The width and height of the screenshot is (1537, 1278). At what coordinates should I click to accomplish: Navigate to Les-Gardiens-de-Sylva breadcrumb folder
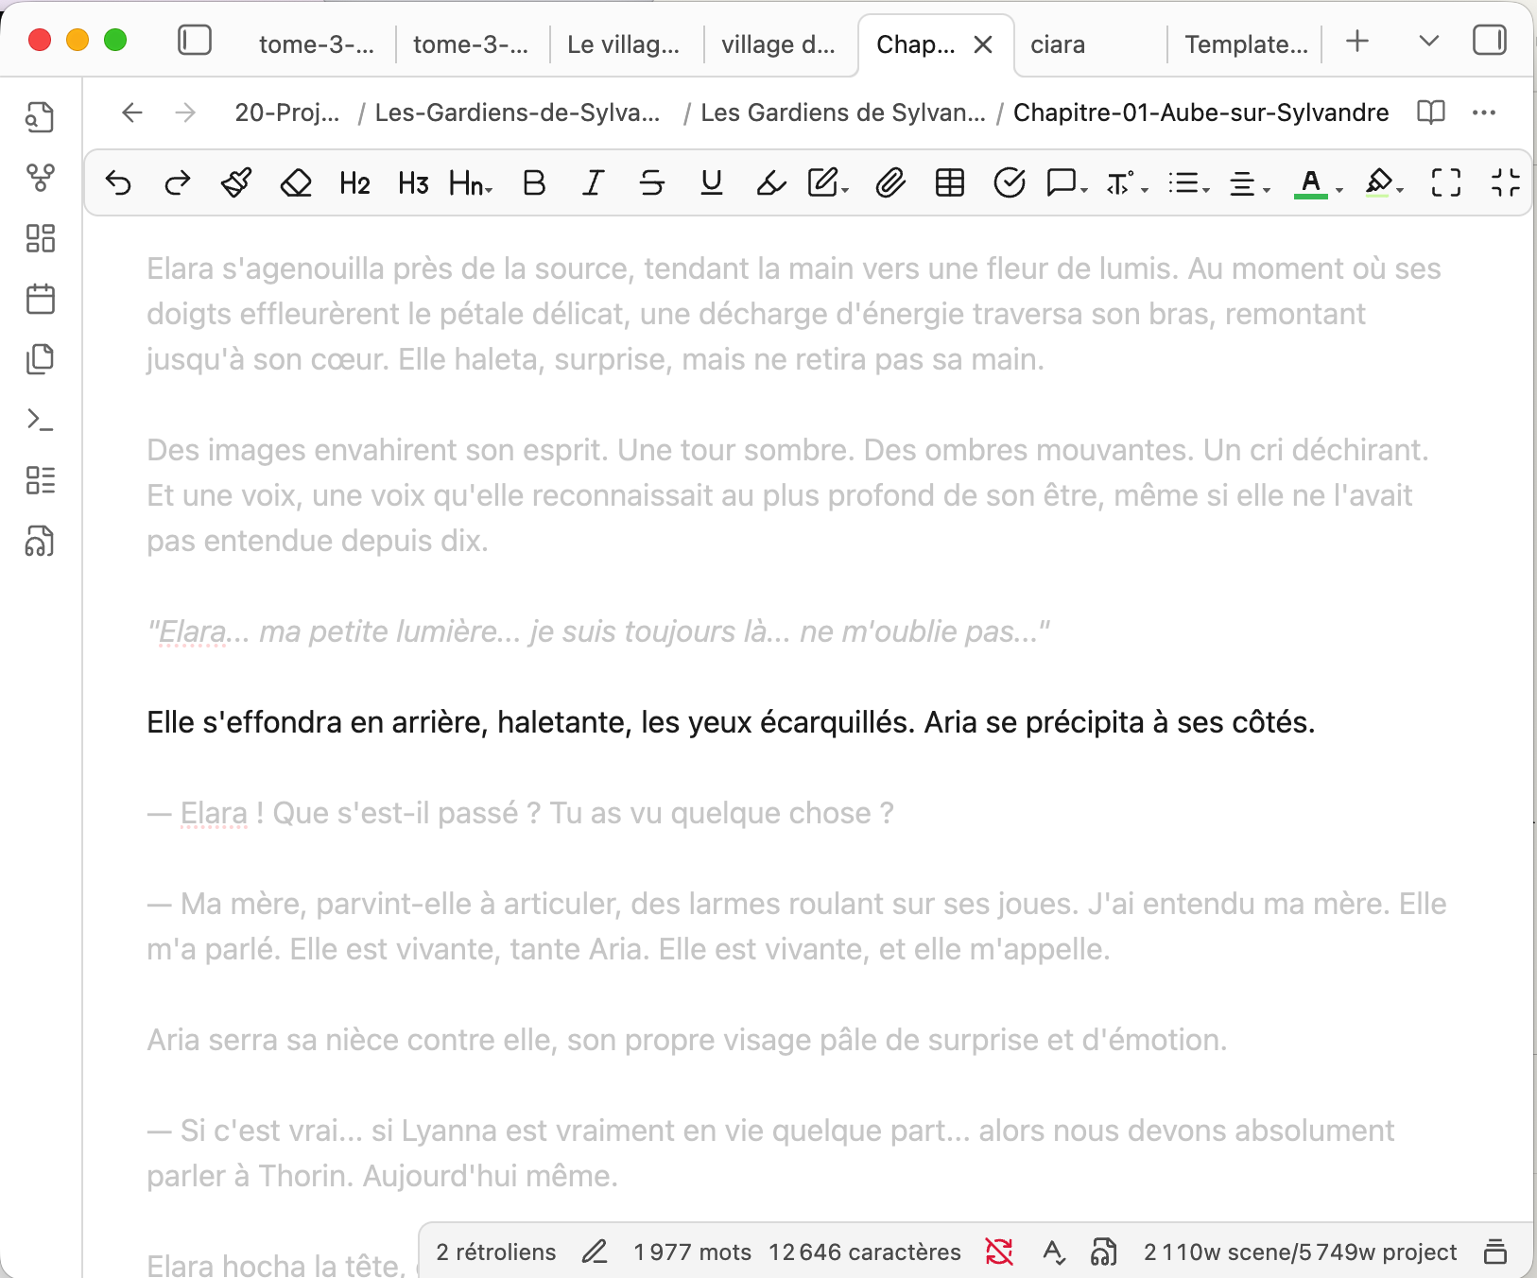pyautogui.click(x=517, y=112)
